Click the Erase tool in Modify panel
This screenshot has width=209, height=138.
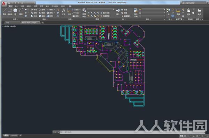pyautogui.click(x=58, y=10)
